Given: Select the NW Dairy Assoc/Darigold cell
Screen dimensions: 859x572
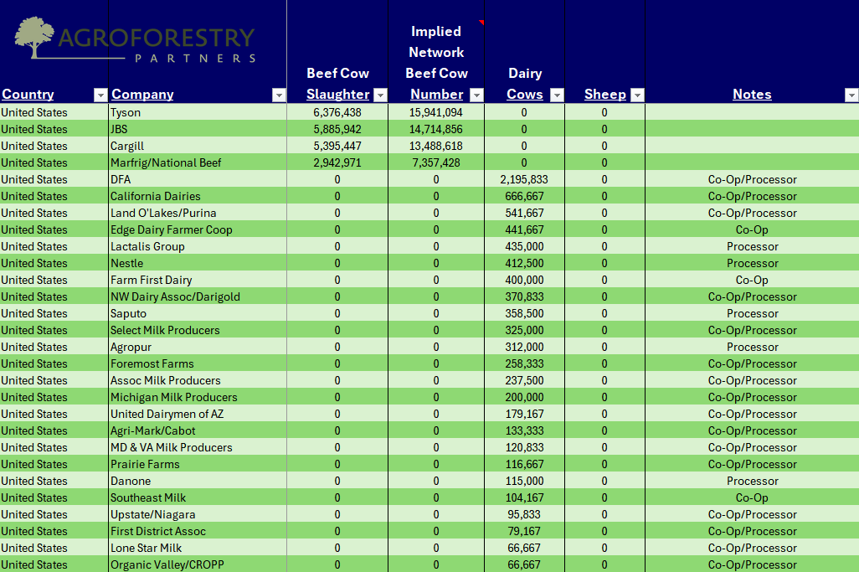Looking at the screenshot, I should 198,296.
